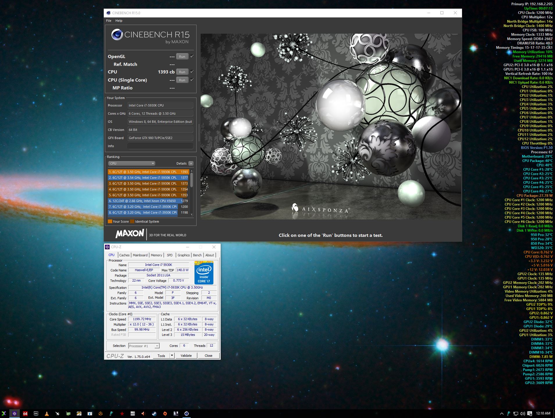Open the Processor #1 selection dropdown
Viewport: 555px width, 418px height.
(x=144, y=346)
